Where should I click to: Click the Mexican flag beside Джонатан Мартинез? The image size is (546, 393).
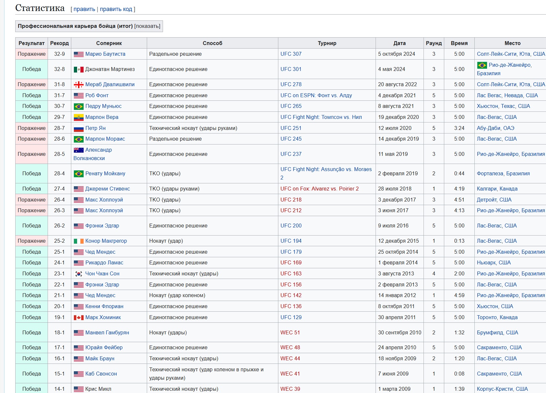79,69
